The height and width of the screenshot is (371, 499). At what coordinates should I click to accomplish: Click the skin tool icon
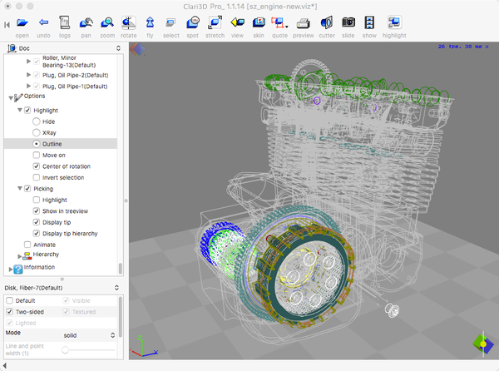point(259,22)
